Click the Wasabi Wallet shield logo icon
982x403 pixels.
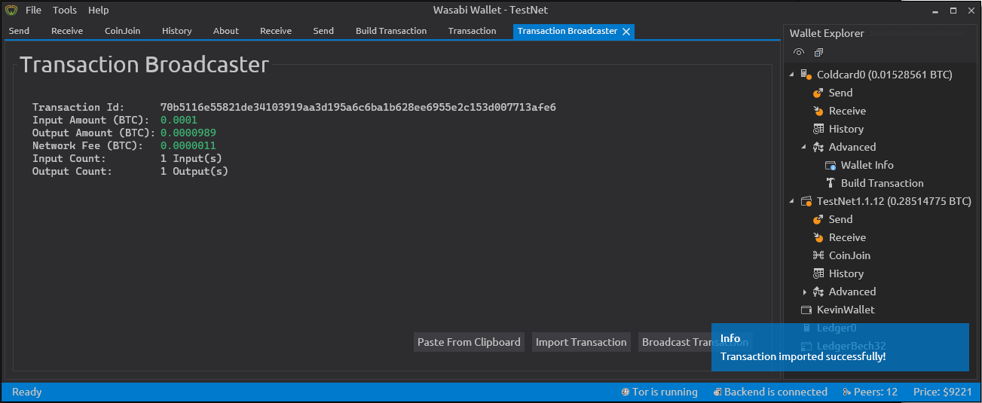pyautogui.click(x=11, y=10)
